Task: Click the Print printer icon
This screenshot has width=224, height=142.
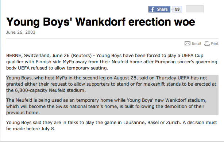Action: (x=207, y=44)
